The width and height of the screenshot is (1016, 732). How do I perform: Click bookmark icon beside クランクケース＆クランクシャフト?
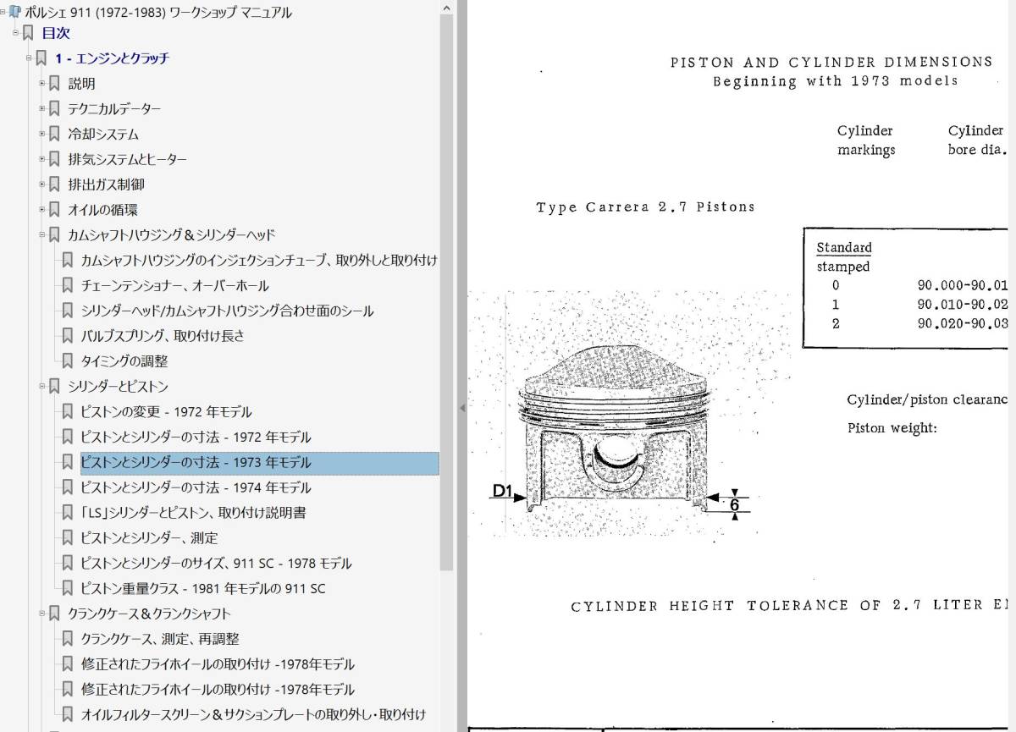54,614
